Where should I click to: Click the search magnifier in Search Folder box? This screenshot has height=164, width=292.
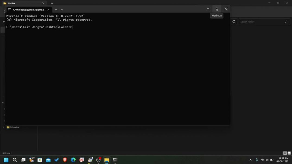286,22
